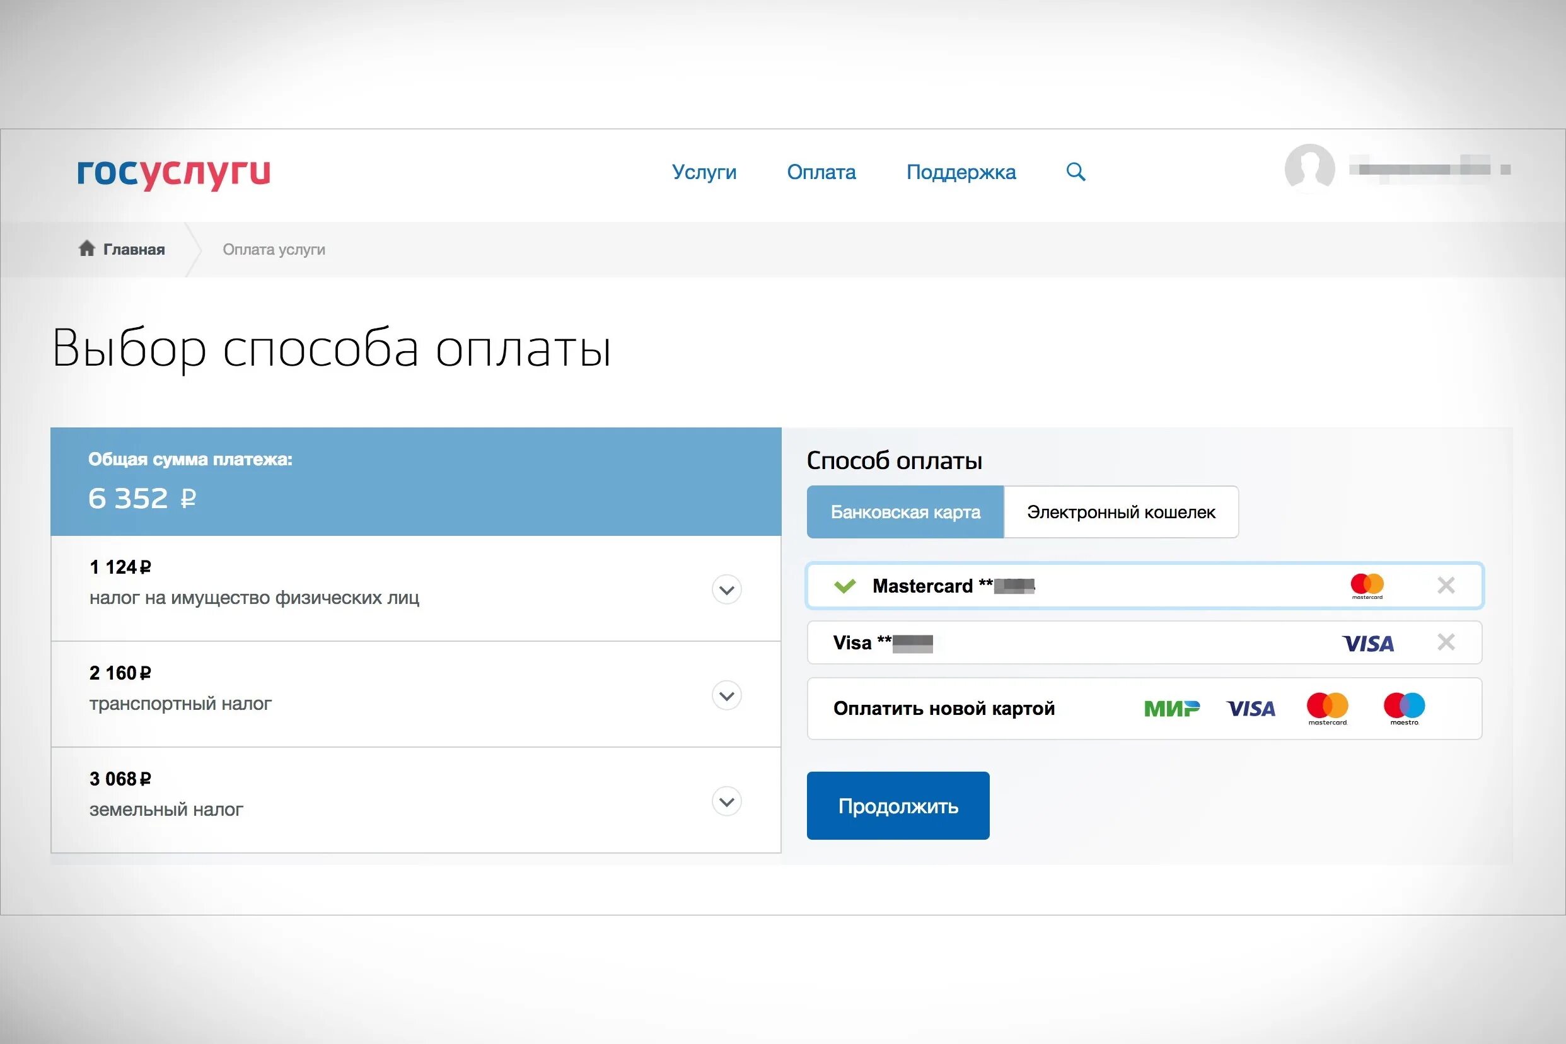The height and width of the screenshot is (1044, 1566).
Task: Click the maestro logo in new card row
Action: pos(1404,709)
